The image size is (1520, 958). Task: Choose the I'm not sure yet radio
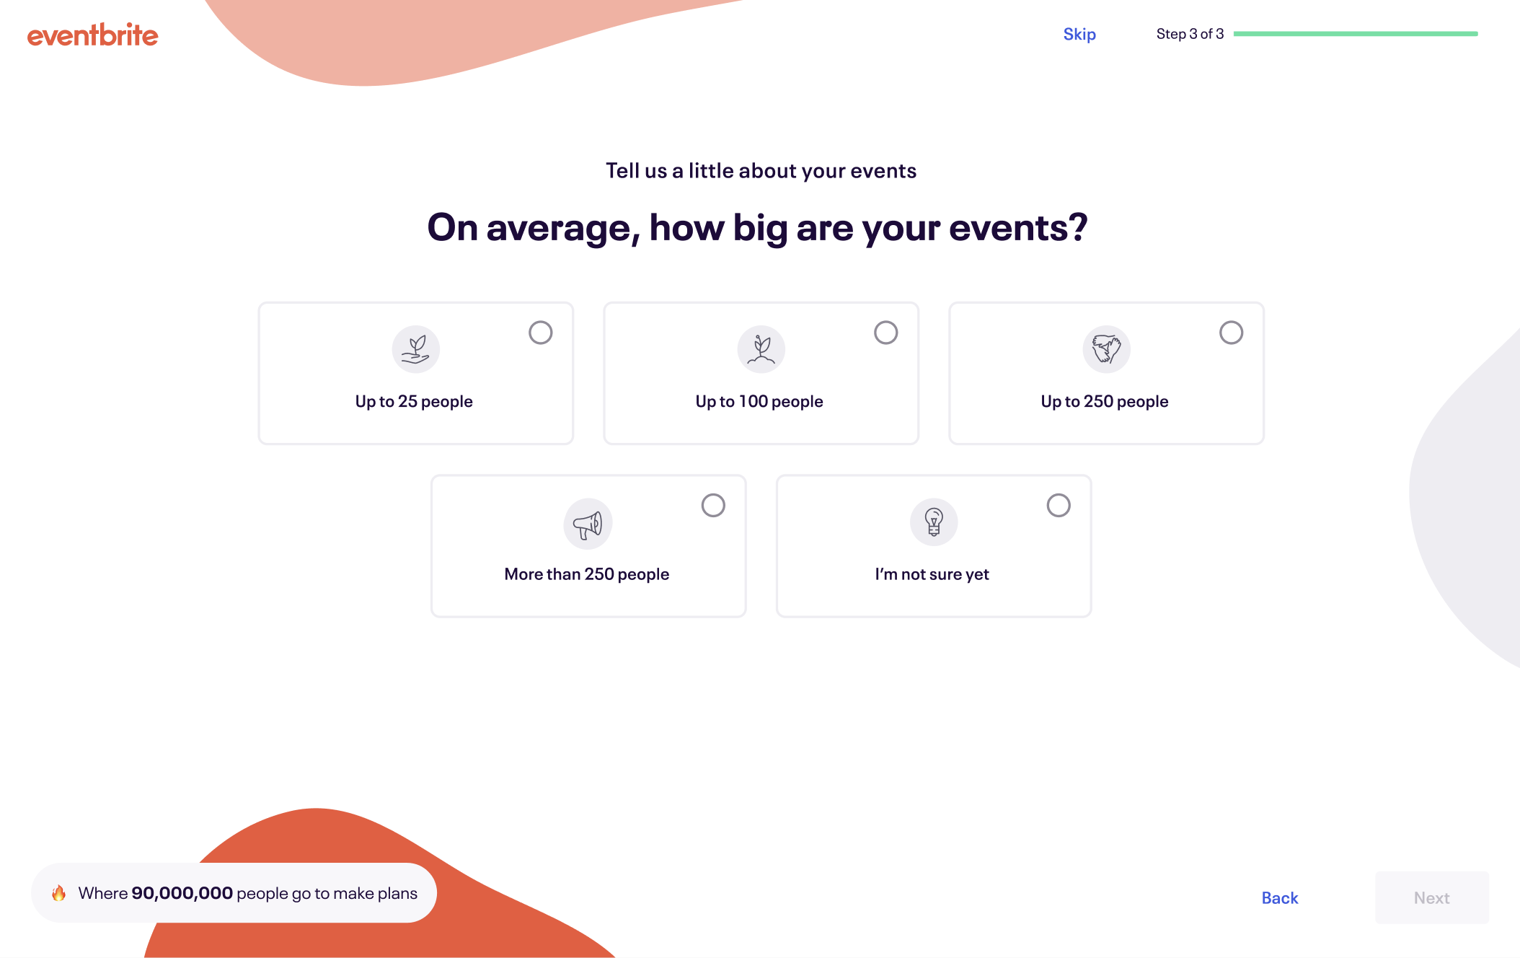pyautogui.click(x=1059, y=505)
